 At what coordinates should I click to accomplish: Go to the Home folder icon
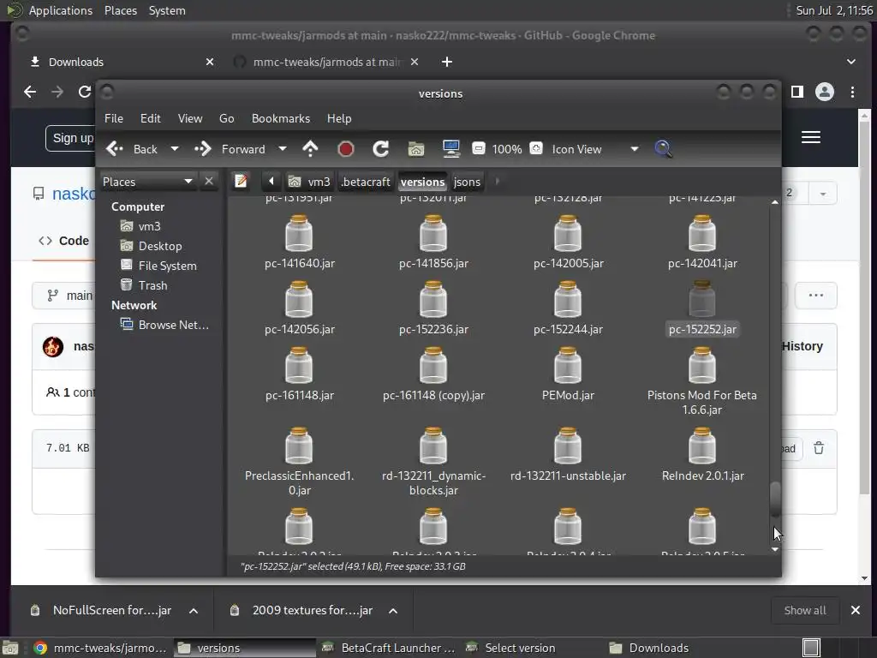tap(416, 149)
